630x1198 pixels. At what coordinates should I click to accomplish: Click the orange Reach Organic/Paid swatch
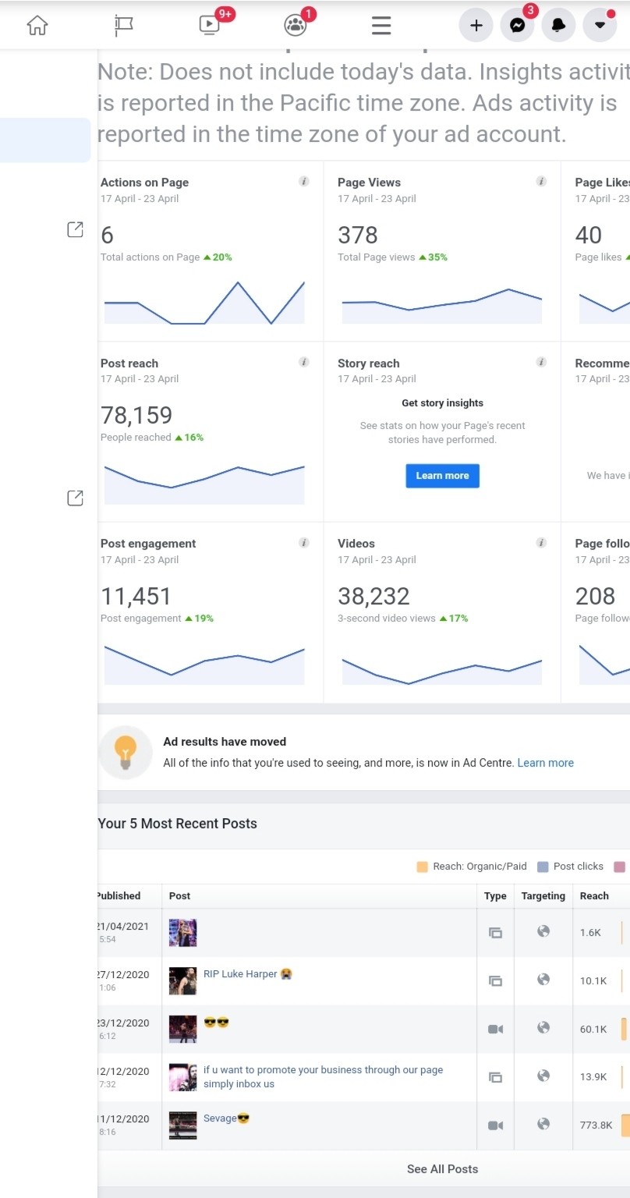(x=423, y=867)
